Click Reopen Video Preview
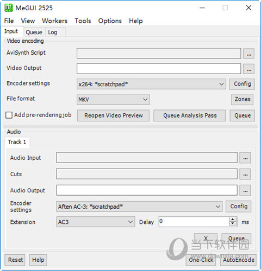The height and width of the screenshot is (271, 261). [114, 115]
